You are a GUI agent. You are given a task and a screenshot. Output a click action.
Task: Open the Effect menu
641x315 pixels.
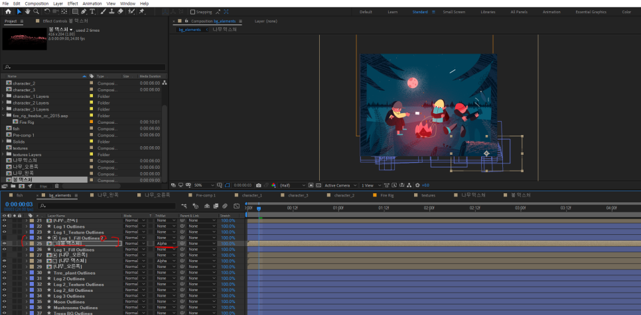click(72, 4)
